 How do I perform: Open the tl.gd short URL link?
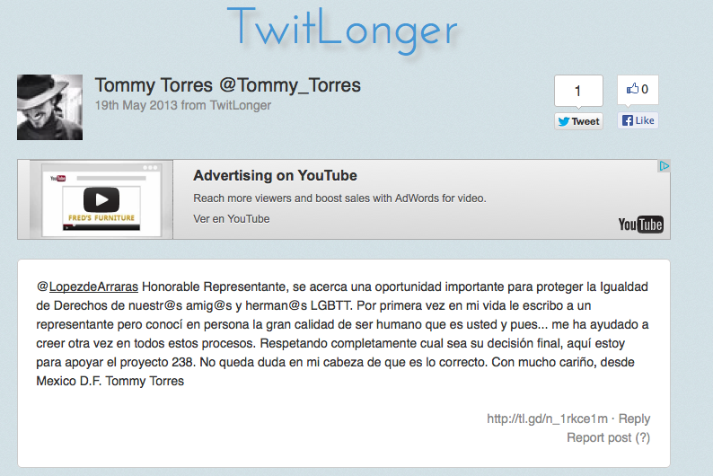click(547, 419)
